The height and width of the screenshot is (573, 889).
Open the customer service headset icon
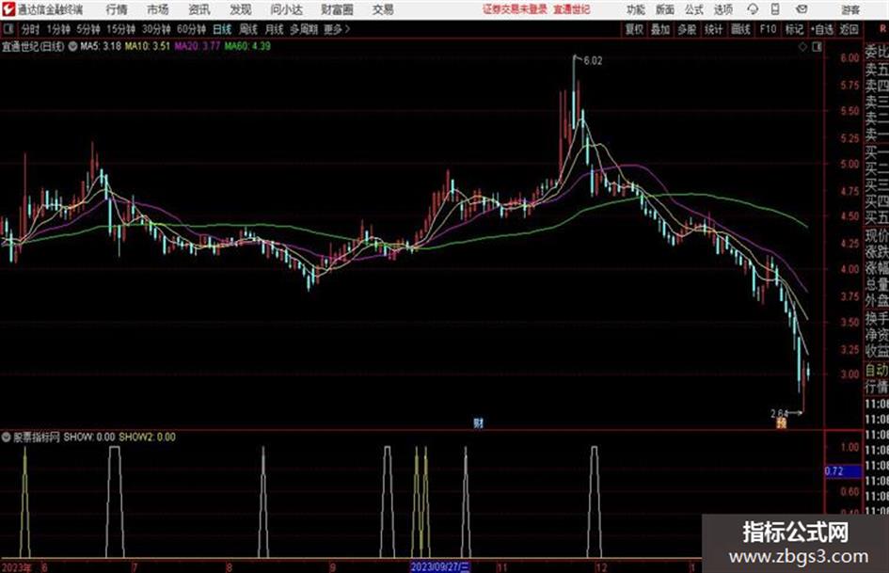point(753,9)
